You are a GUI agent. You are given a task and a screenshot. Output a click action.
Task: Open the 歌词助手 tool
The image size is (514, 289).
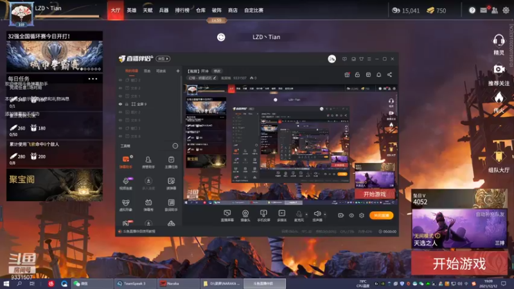pyautogui.click(x=171, y=205)
